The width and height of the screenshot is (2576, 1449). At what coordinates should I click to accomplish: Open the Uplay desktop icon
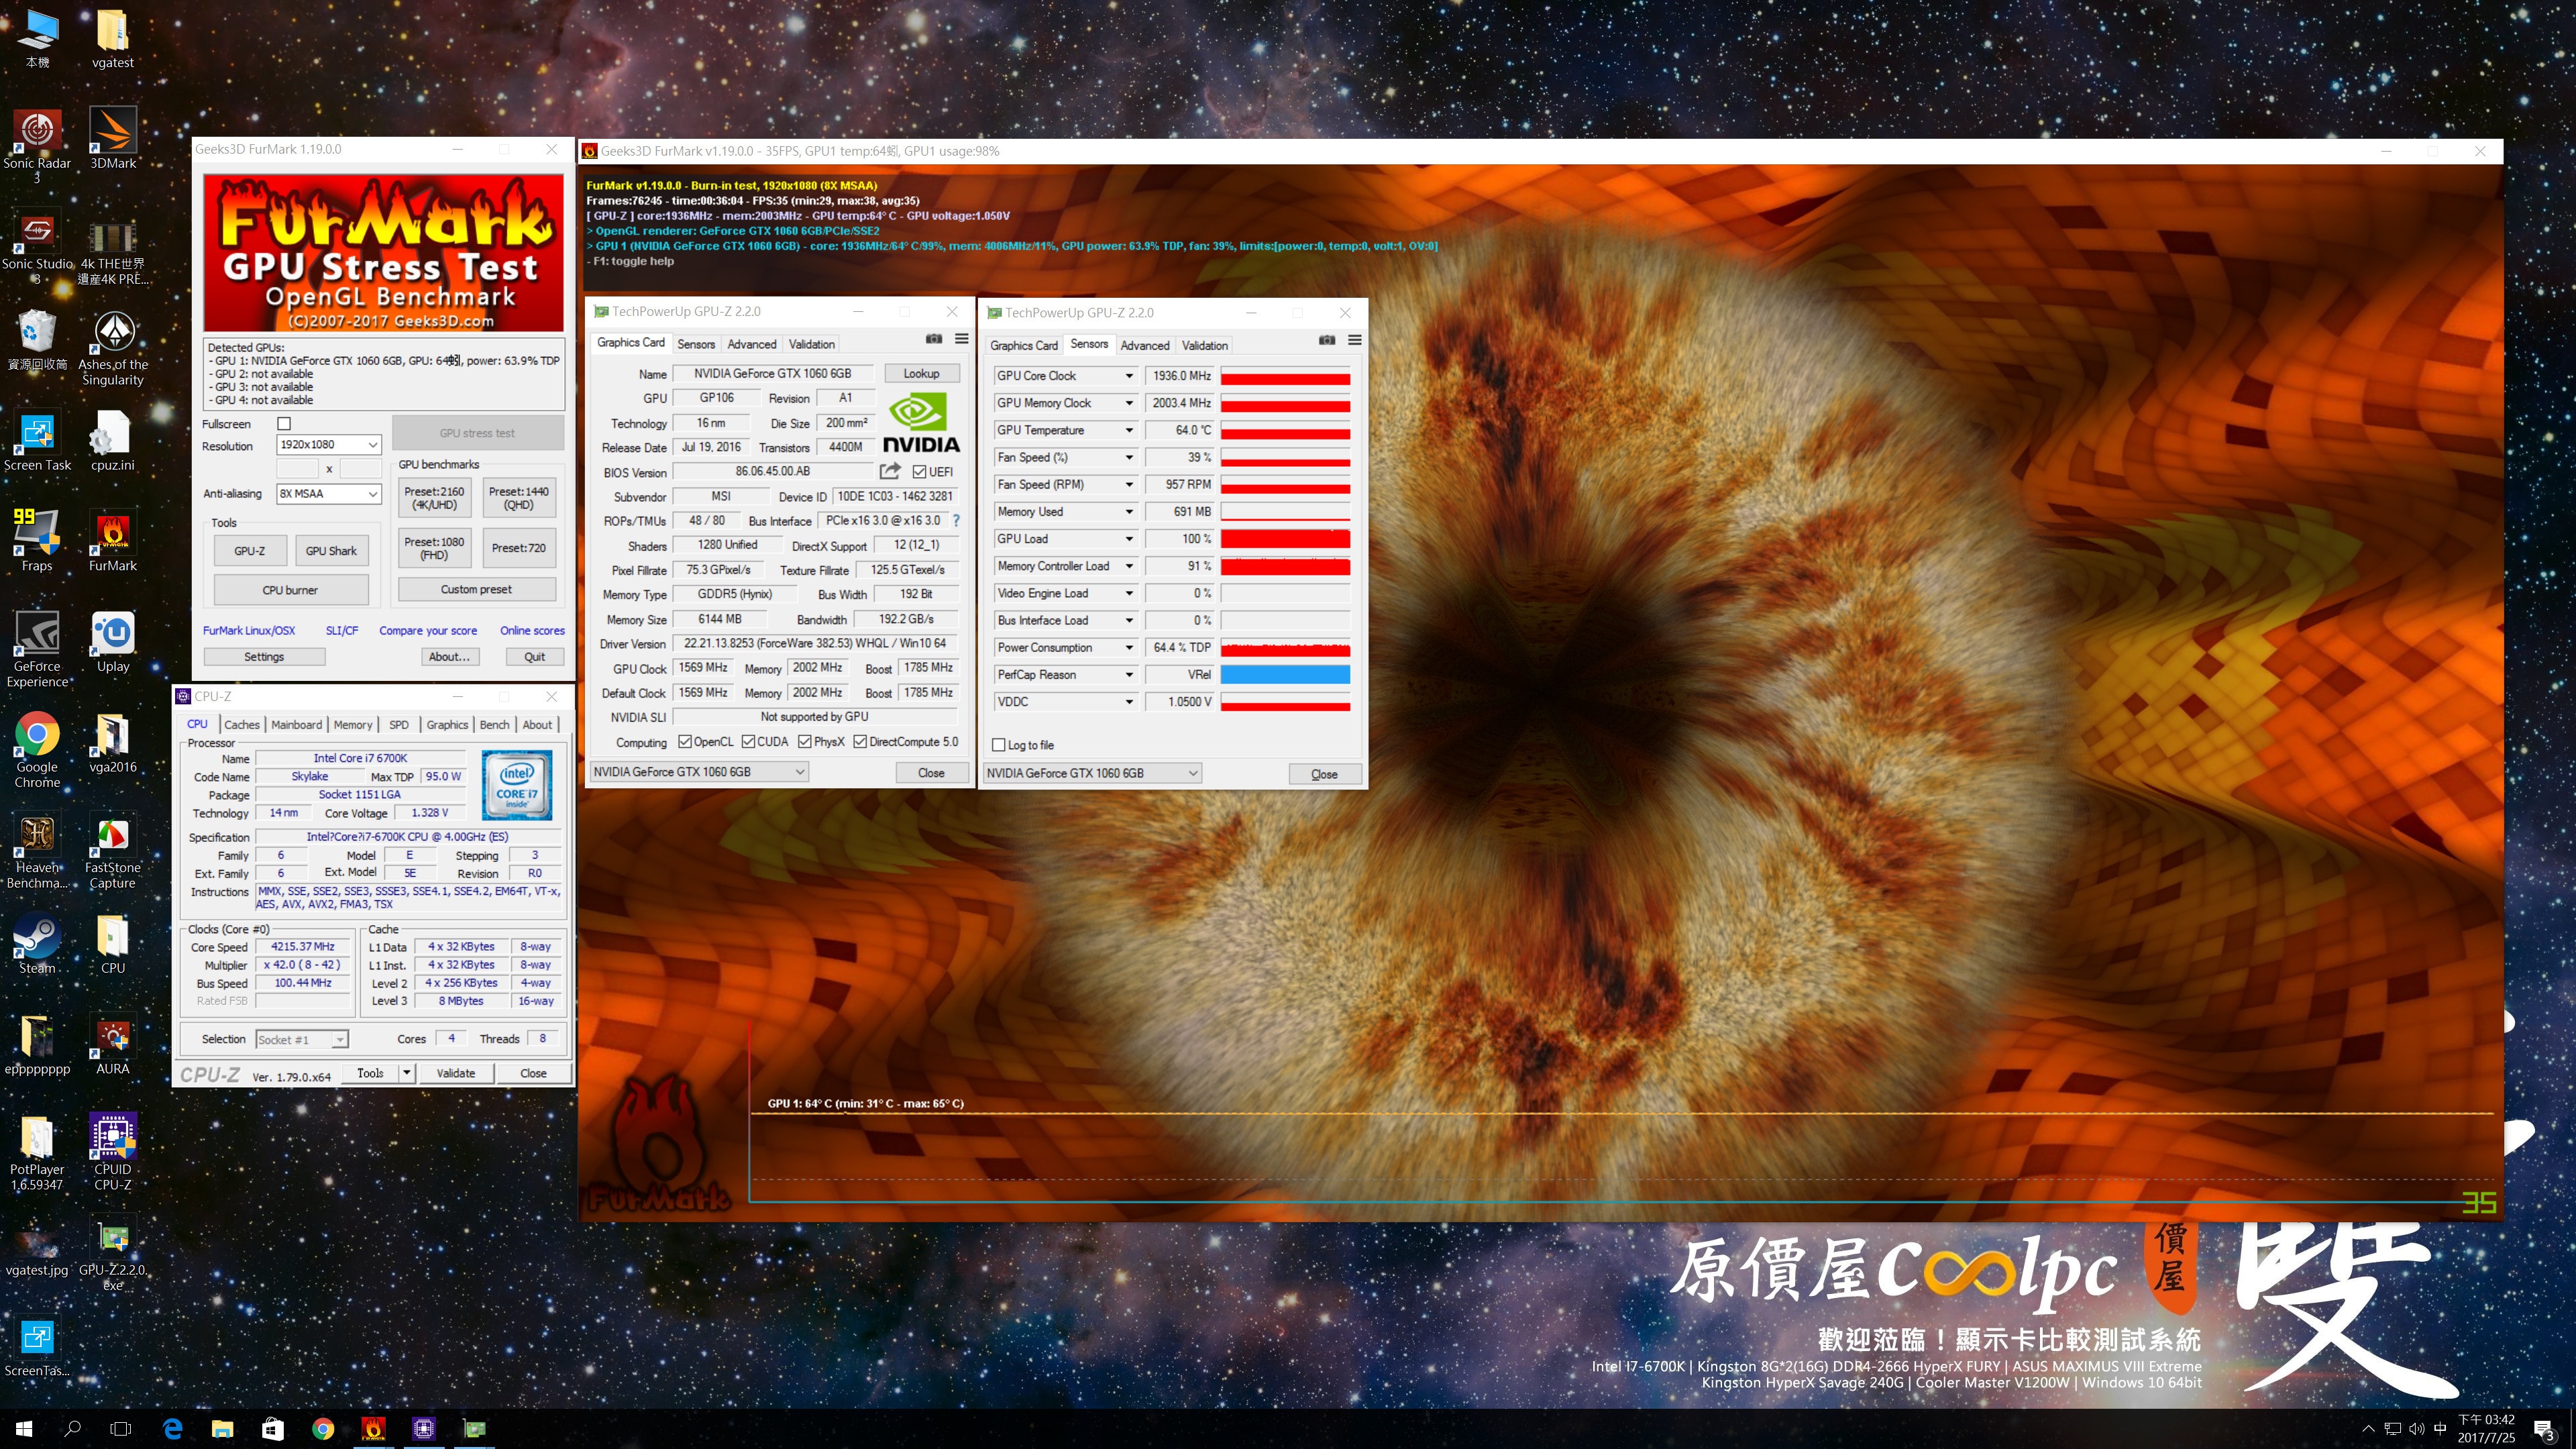[113, 642]
